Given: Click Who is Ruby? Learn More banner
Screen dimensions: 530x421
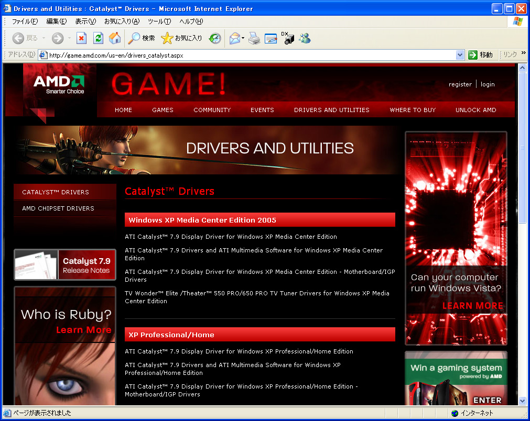Looking at the screenshot, I should 65,346.
